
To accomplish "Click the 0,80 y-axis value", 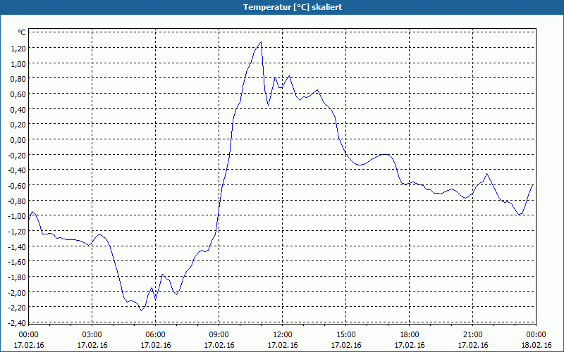I will [18, 79].
